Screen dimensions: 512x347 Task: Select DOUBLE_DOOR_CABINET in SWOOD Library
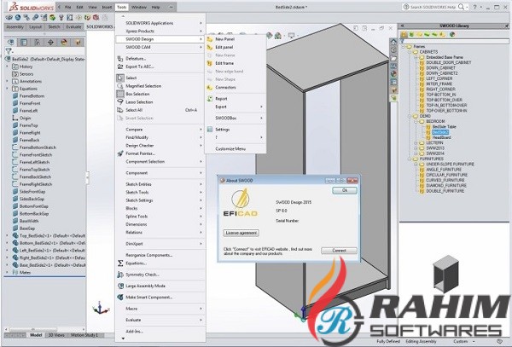(x=448, y=62)
